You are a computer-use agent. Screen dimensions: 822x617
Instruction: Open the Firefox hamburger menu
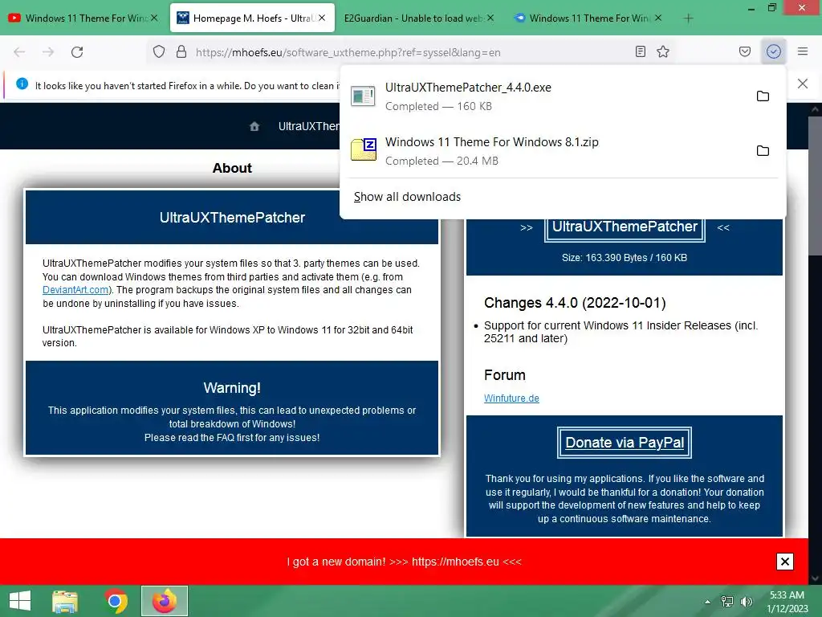[x=803, y=51]
